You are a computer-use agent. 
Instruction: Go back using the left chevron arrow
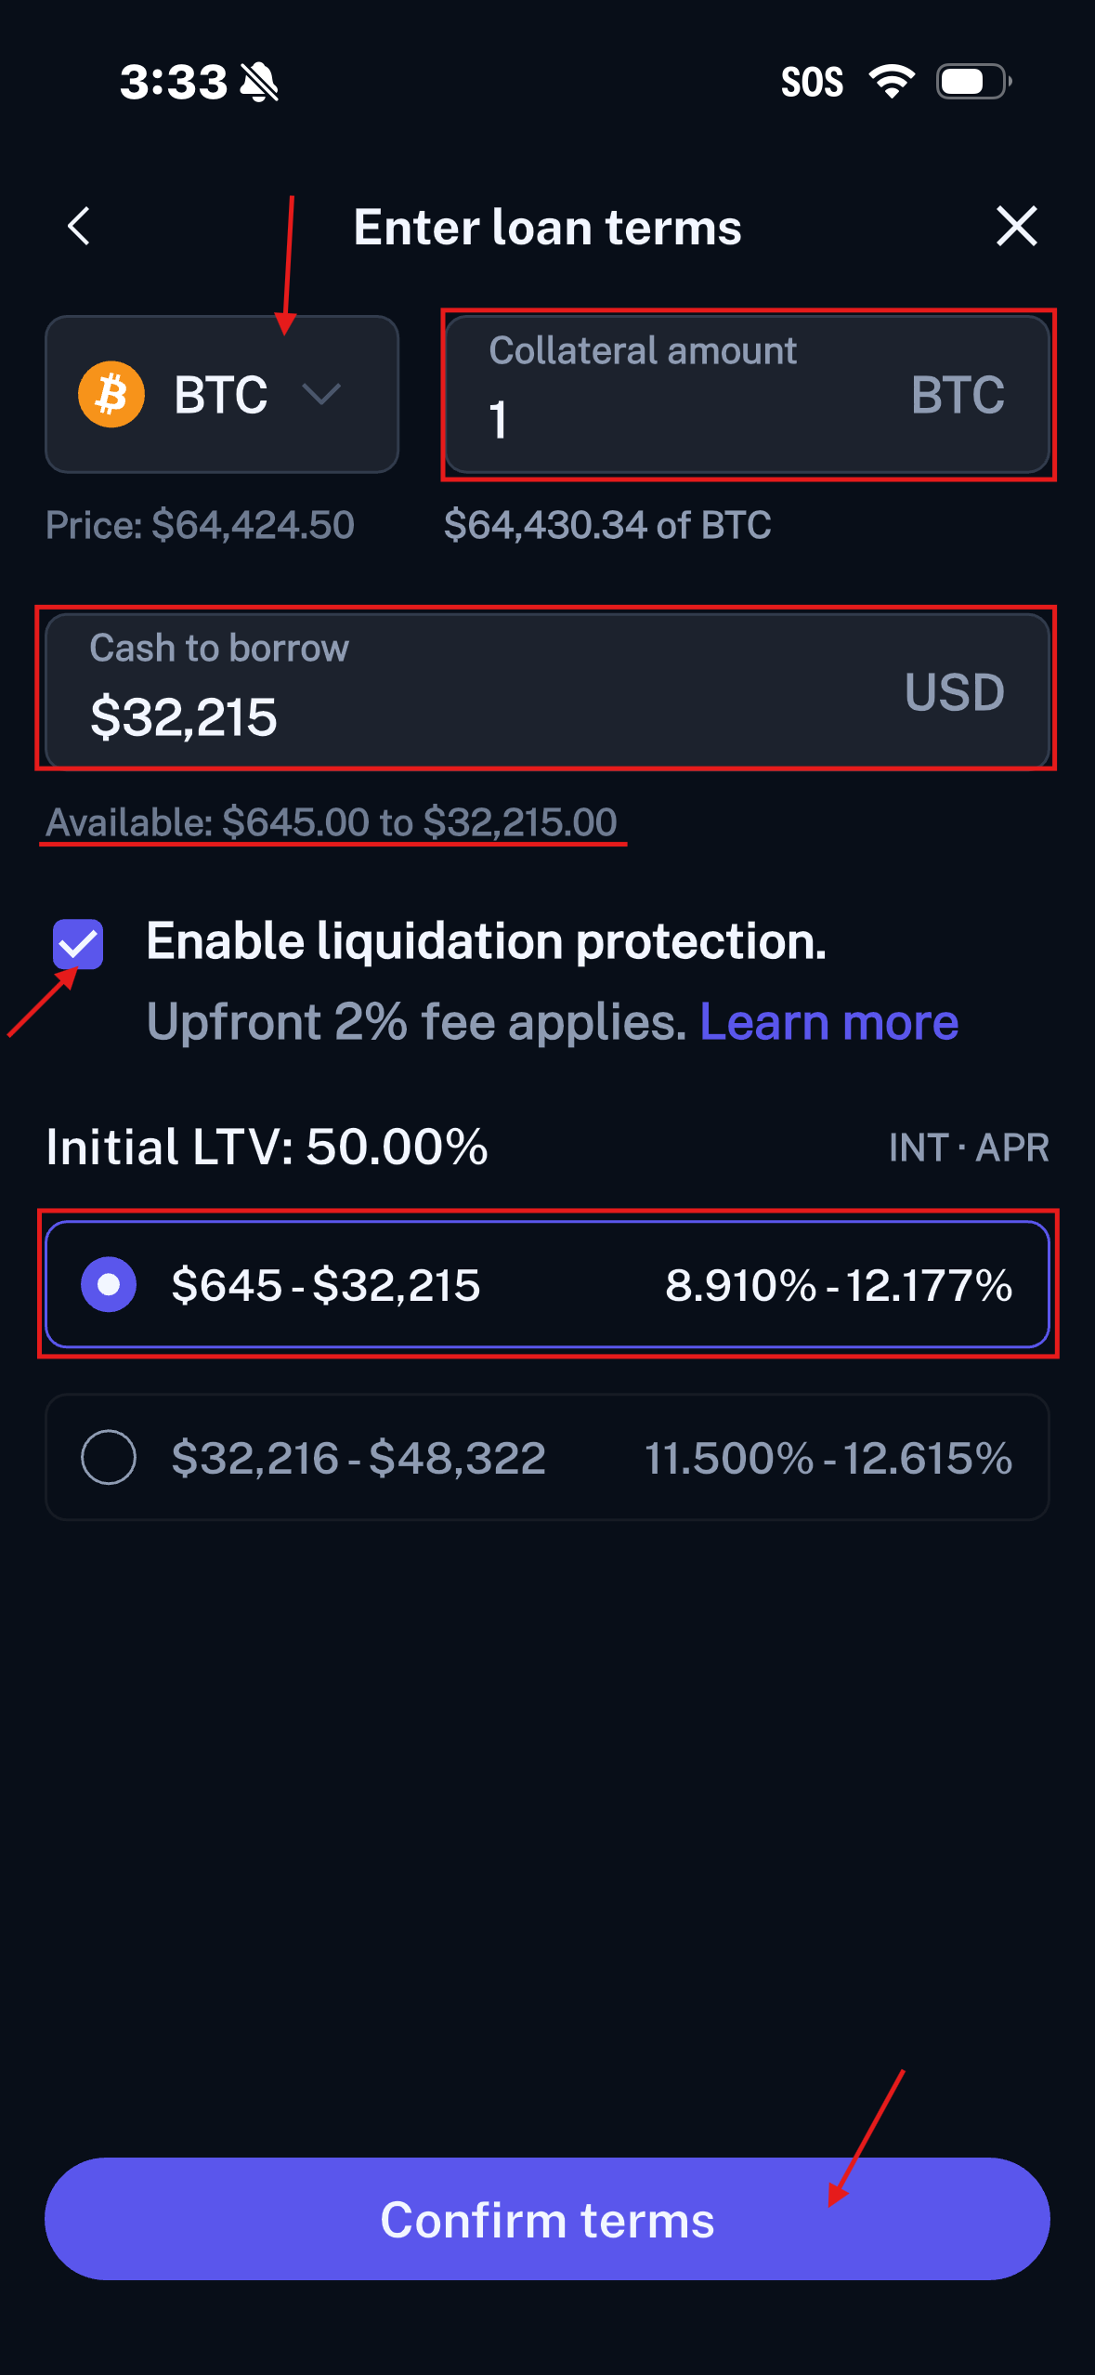click(79, 226)
